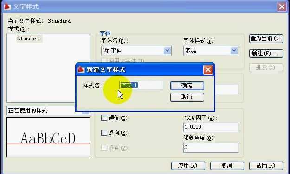The width and height of the screenshot is (290, 174).
Task: Close the 文字样式 window
Action: coord(282,7)
